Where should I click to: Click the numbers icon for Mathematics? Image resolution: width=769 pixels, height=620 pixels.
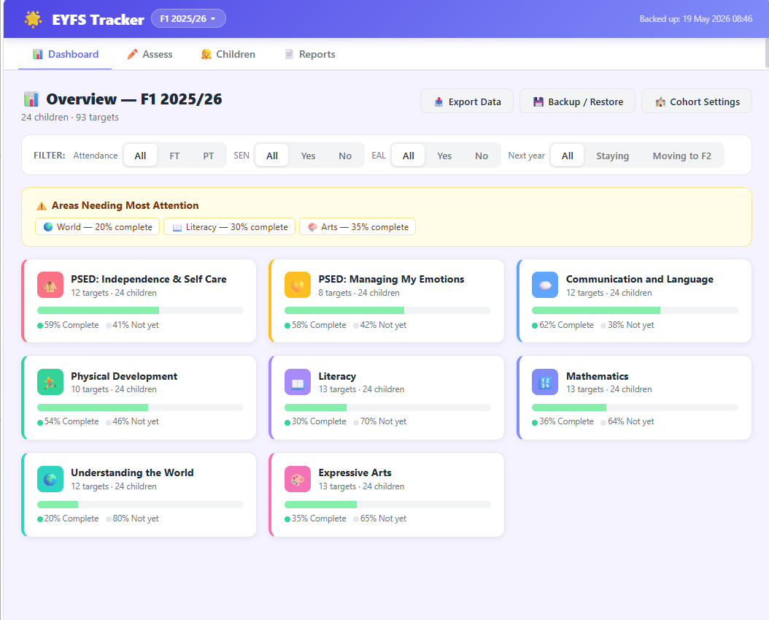click(x=545, y=382)
